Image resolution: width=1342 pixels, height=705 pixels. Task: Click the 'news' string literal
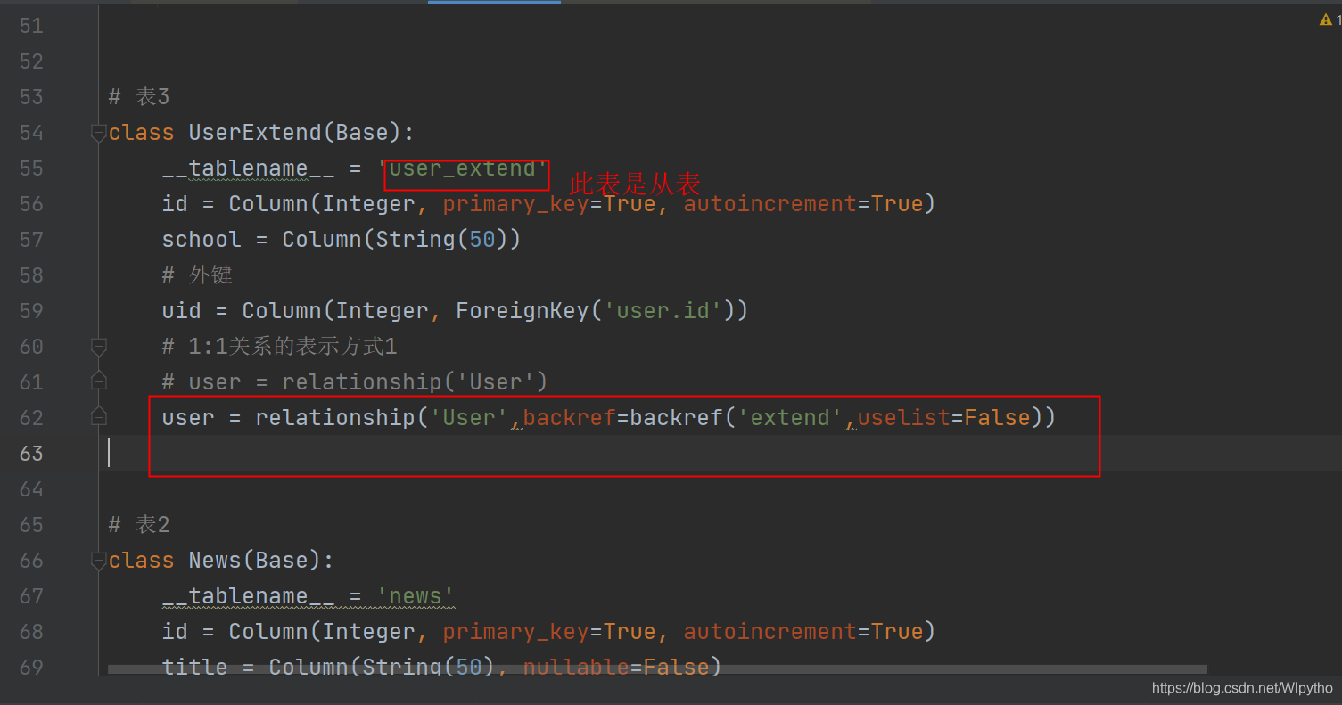coord(416,596)
